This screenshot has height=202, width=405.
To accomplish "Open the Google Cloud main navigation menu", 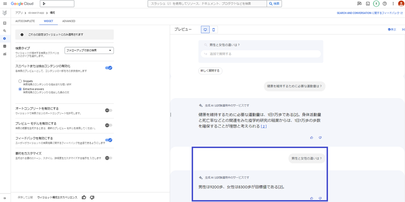I will pos(5,4).
